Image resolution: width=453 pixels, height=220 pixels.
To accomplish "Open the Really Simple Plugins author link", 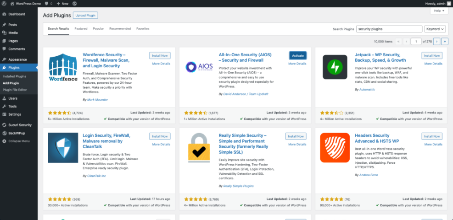I will tap(238, 186).
